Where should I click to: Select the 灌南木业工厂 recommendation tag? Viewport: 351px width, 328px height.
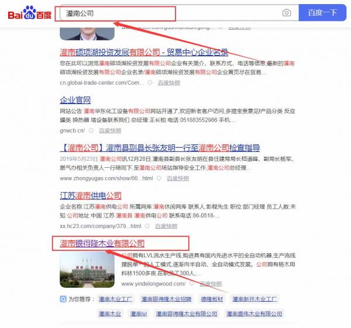pos(115,299)
